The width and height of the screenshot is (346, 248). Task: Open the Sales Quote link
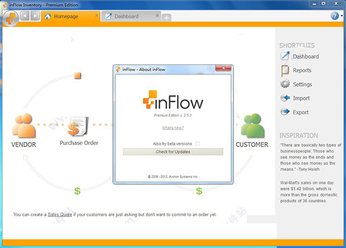(x=60, y=215)
